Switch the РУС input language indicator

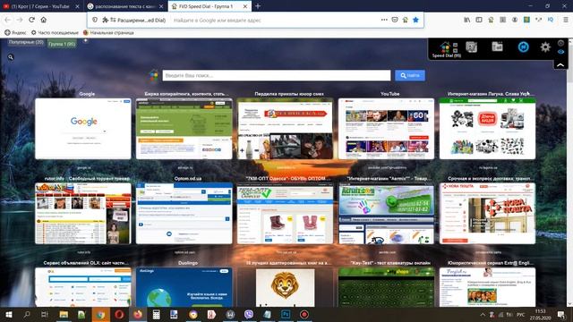pyautogui.click(x=521, y=315)
